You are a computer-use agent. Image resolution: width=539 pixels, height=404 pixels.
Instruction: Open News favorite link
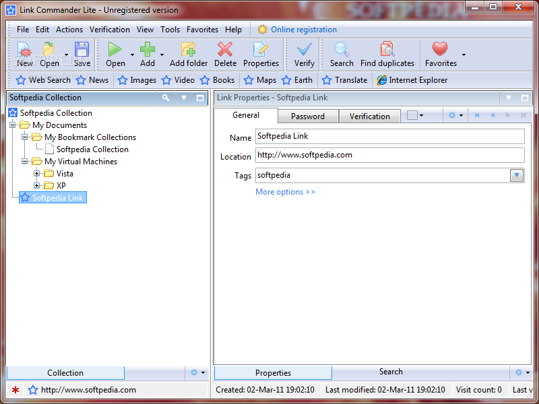(x=92, y=80)
